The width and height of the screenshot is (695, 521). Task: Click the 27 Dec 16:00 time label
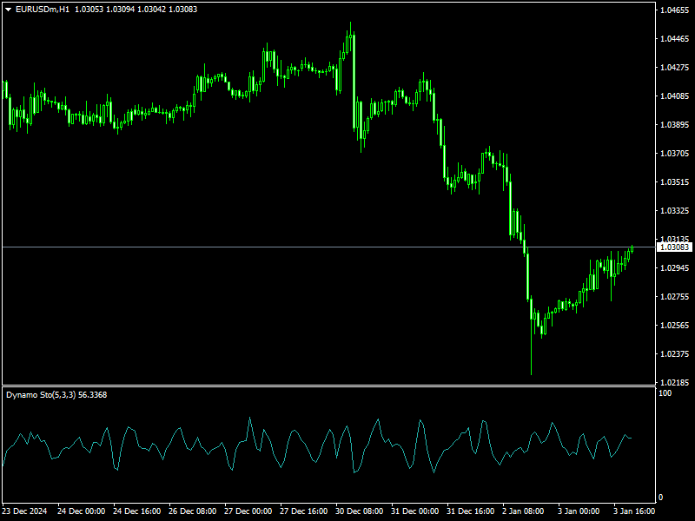coord(303,511)
